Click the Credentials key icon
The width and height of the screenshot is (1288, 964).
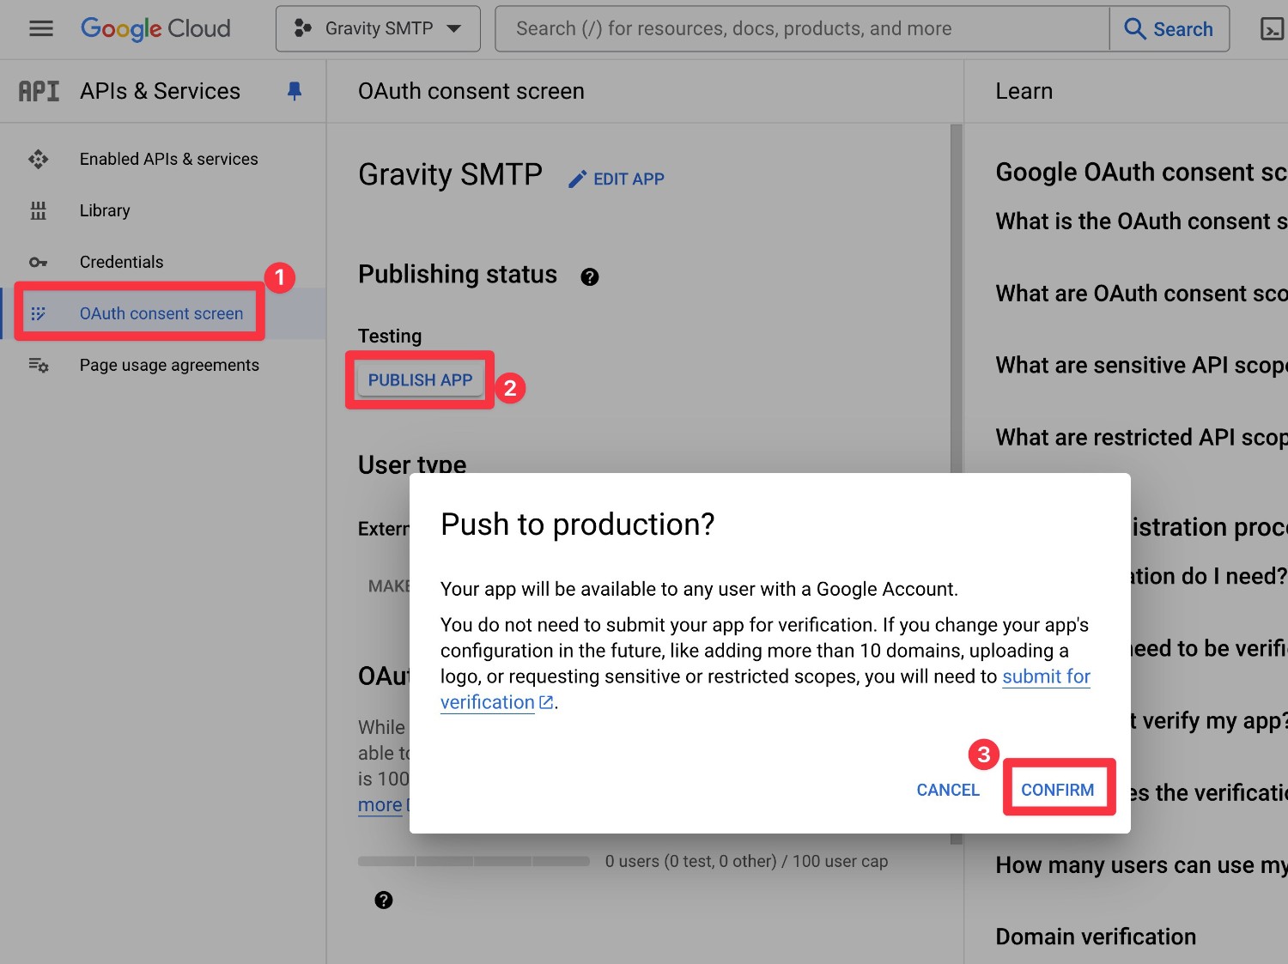click(39, 262)
